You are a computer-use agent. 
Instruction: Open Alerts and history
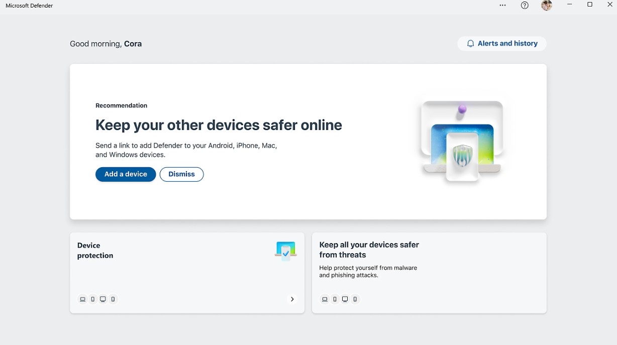tap(502, 44)
